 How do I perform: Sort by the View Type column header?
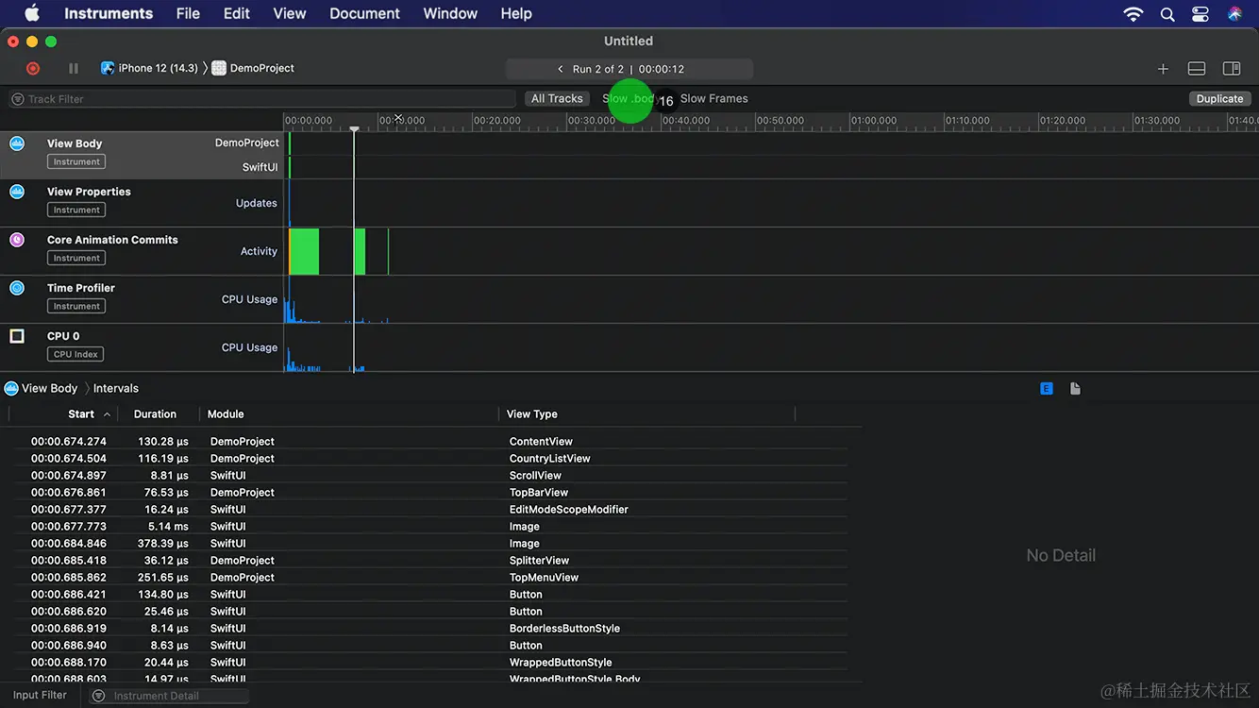click(x=532, y=414)
